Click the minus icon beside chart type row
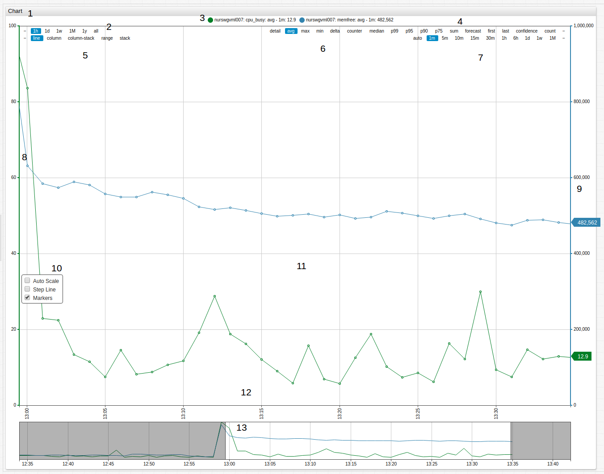This screenshot has height=474, width=604. coord(24,38)
